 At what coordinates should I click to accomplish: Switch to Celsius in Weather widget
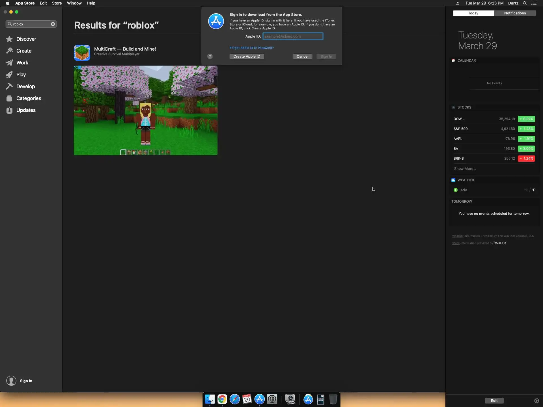[x=526, y=190]
